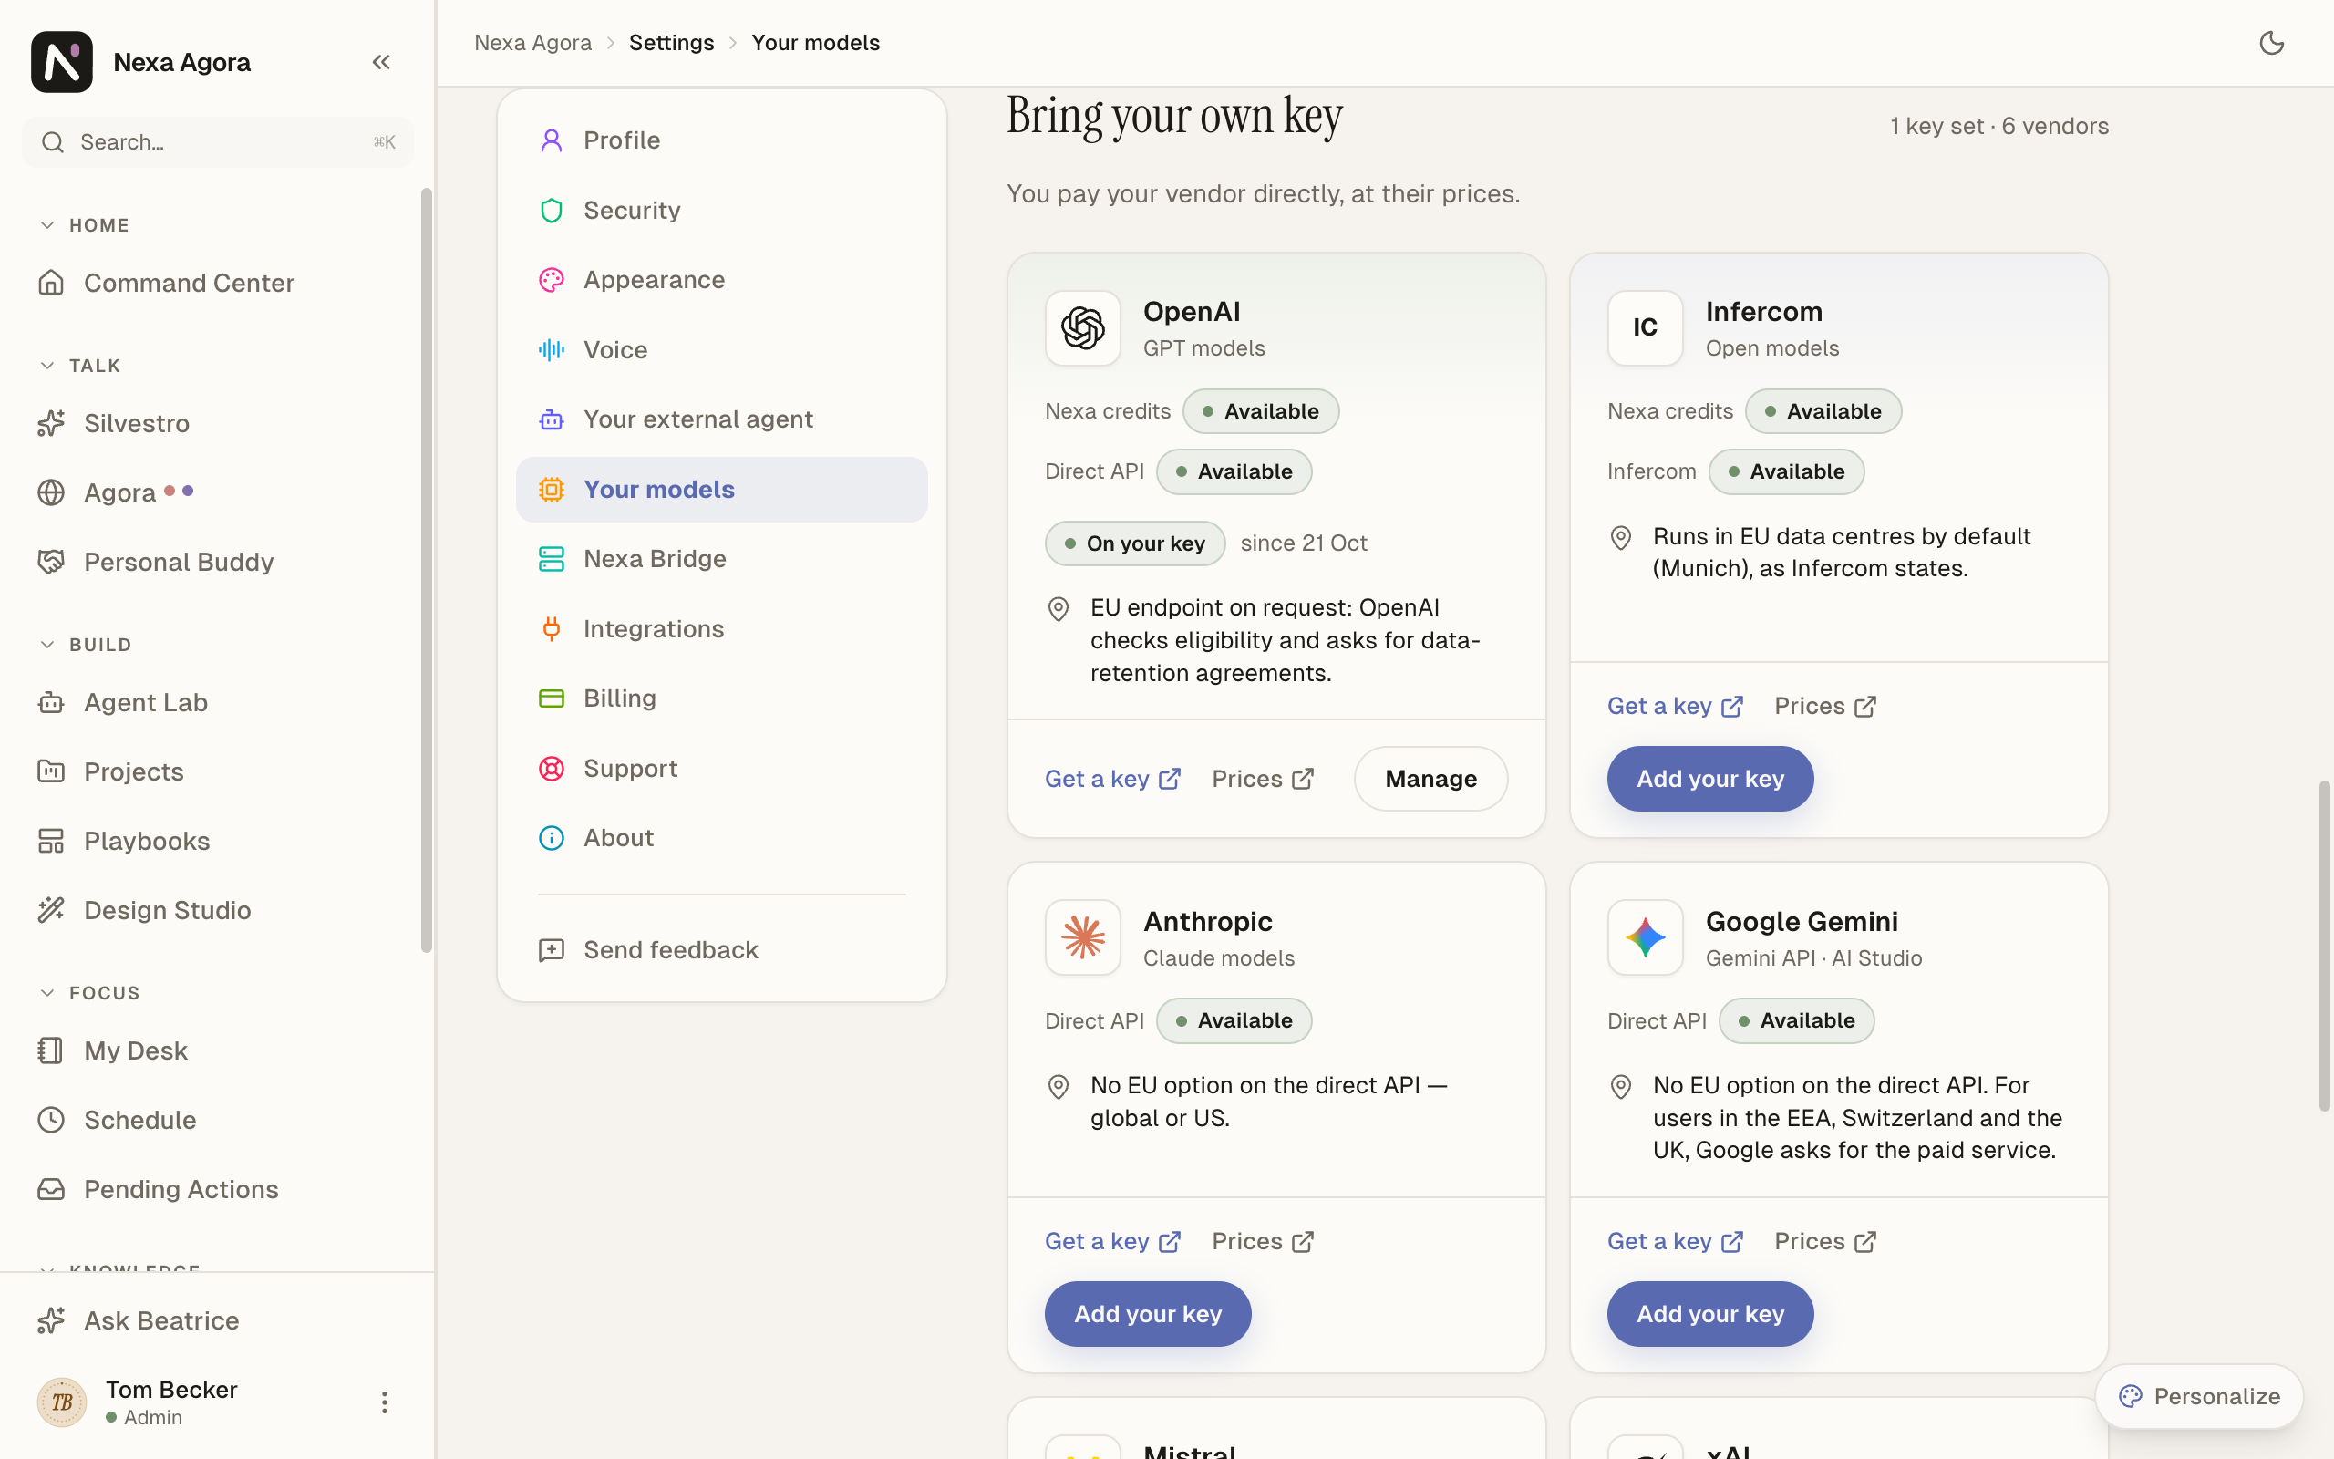Open Billing settings
Viewport: 2334px width, 1459px height.
pyautogui.click(x=721, y=698)
